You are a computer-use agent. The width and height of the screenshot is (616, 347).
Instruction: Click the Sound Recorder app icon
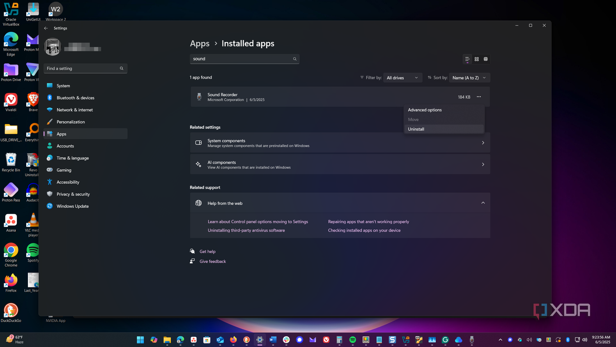pyautogui.click(x=199, y=97)
